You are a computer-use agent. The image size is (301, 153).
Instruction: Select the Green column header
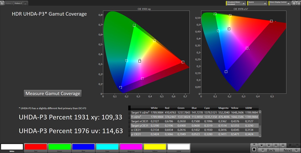(x=181, y=108)
